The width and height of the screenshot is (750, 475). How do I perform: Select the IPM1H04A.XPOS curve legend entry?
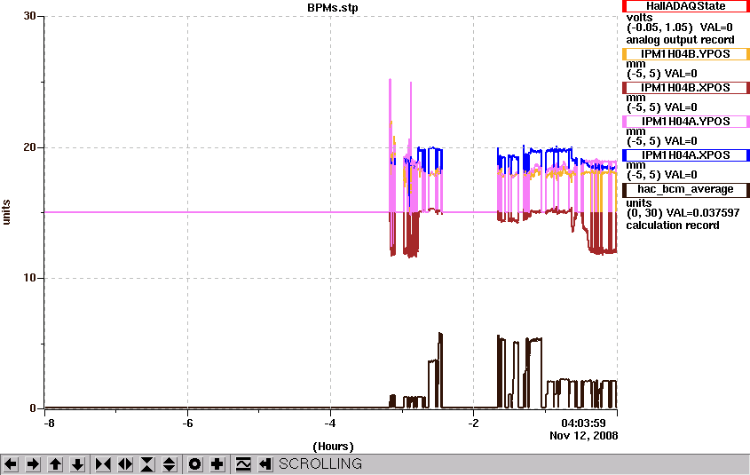coord(686,155)
